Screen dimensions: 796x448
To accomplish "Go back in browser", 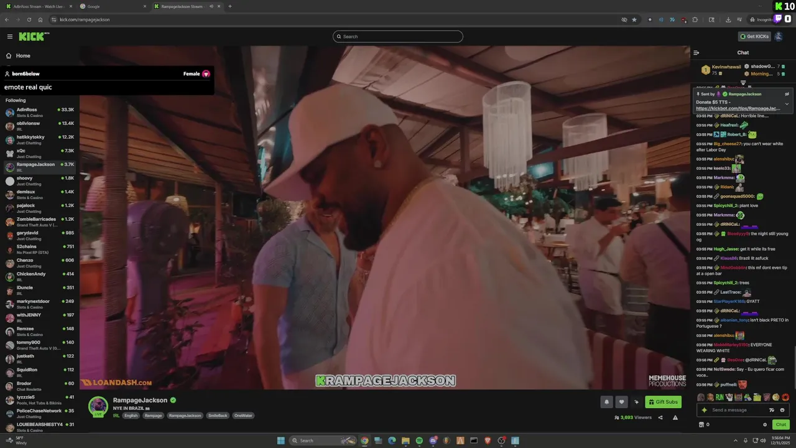I will [7, 19].
